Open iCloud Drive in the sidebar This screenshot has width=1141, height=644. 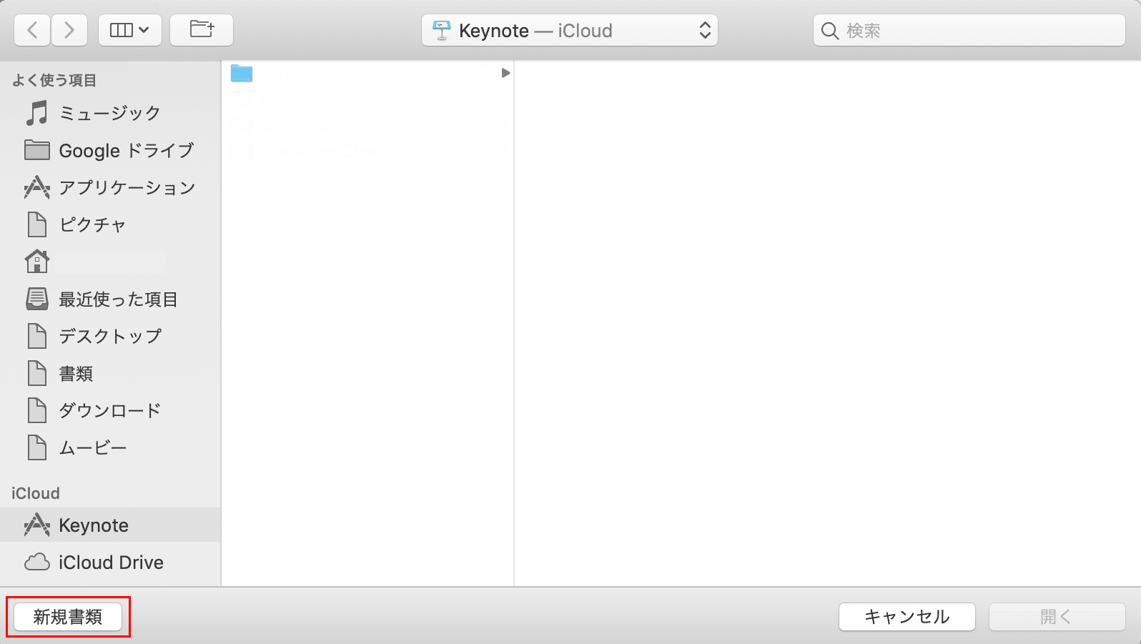[x=110, y=562]
